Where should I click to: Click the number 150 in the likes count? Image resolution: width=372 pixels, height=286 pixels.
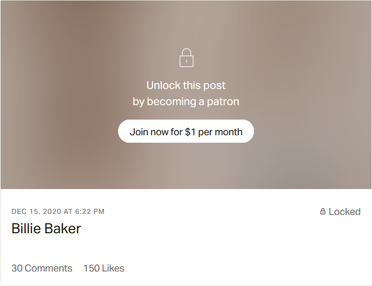(91, 268)
